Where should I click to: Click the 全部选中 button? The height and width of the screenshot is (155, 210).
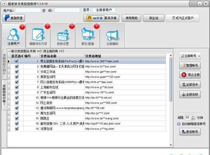pyautogui.click(x=190, y=85)
